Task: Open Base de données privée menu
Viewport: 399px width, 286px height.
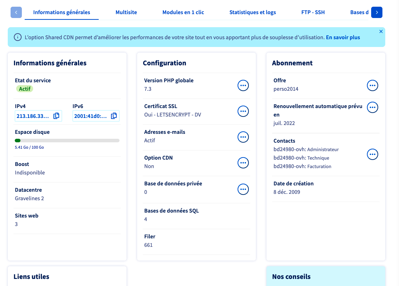Action: (243, 189)
